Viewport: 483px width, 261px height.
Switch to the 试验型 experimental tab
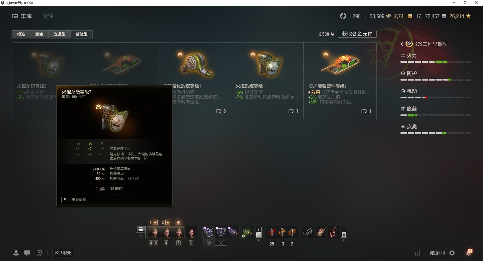[82, 34]
